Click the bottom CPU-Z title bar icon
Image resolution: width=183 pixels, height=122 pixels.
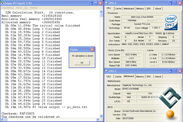click(x=106, y=71)
